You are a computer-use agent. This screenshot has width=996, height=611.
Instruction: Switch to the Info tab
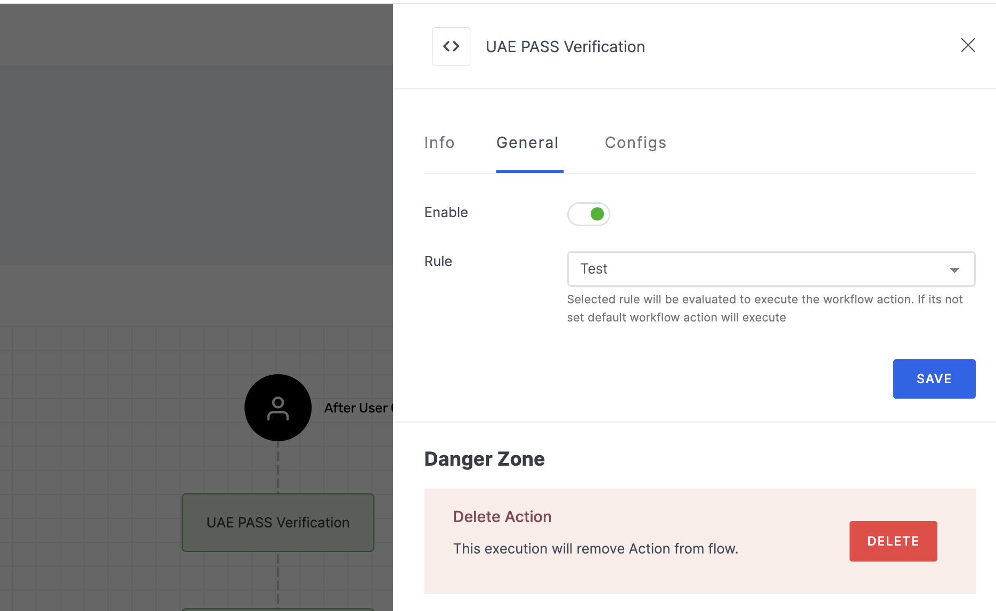[439, 143]
